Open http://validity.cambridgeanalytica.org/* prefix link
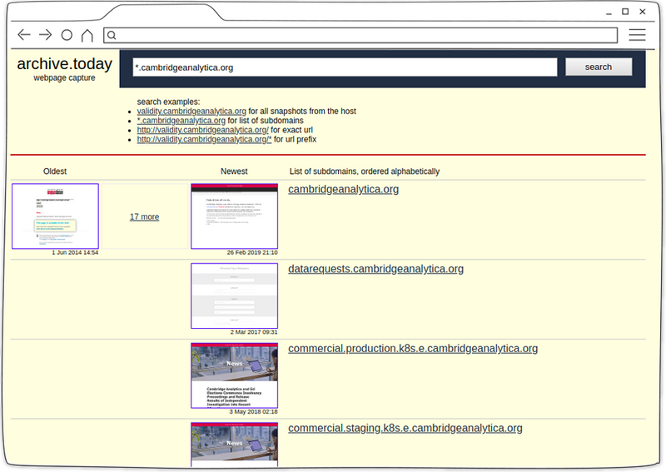This screenshot has height=472, width=666. coord(204,139)
